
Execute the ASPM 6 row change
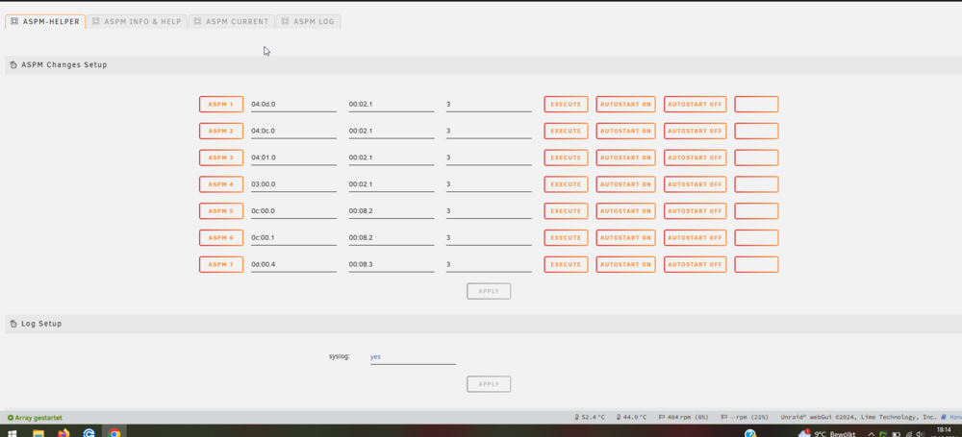pyautogui.click(x=566, y=238)
